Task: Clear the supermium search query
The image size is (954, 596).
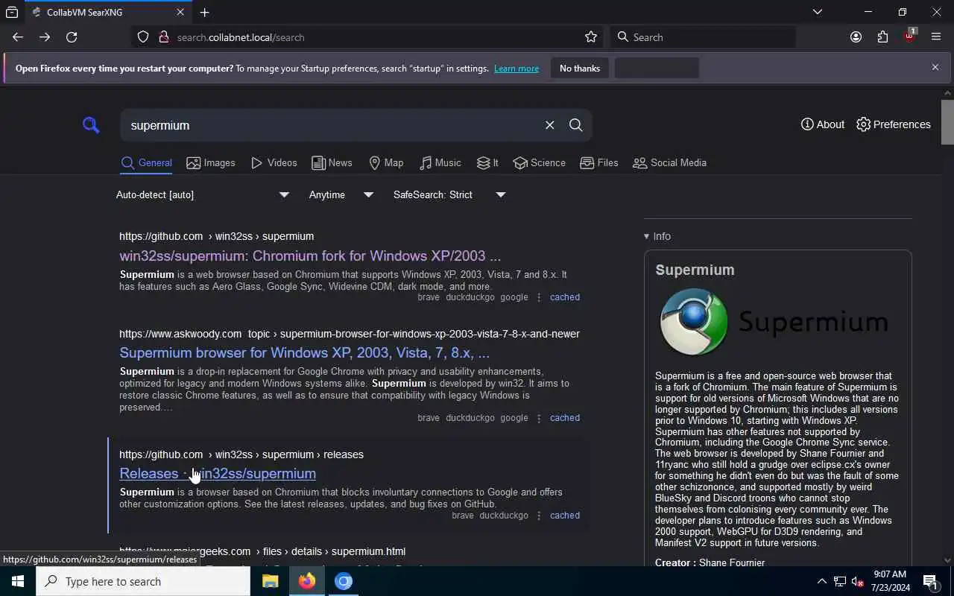Action: pos(549,125)
